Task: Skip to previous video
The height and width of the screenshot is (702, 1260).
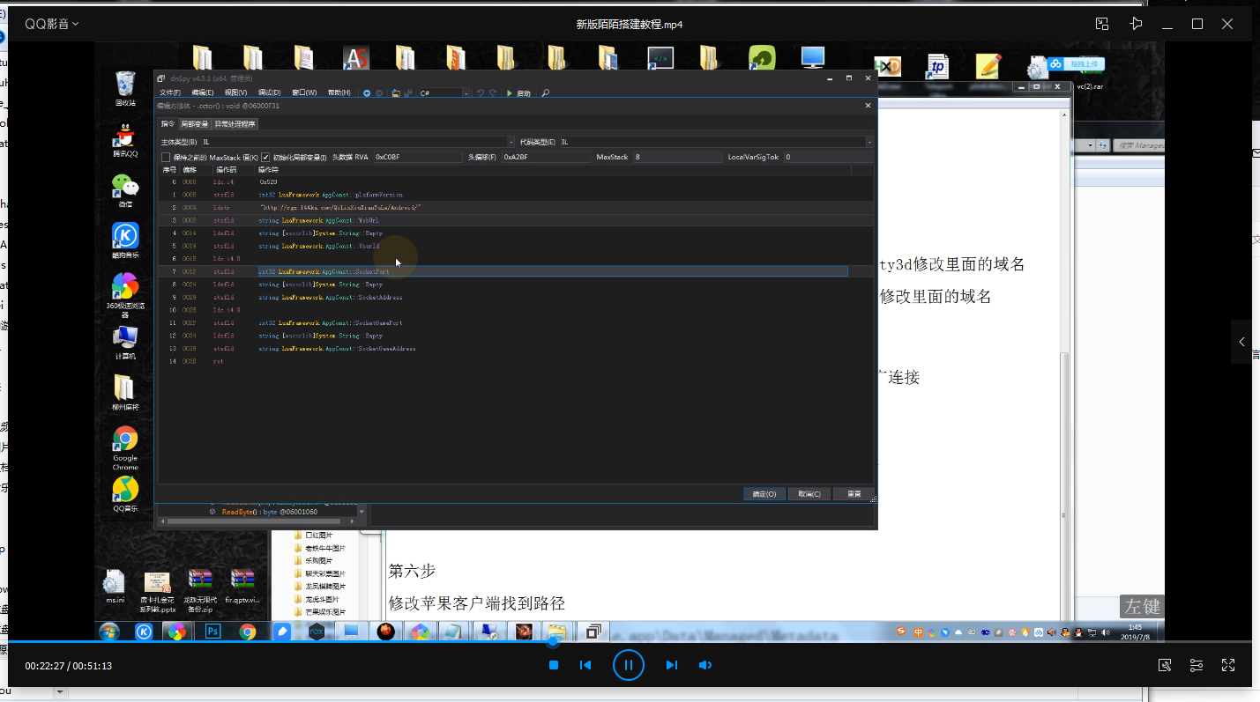Action: pos(585,665)
